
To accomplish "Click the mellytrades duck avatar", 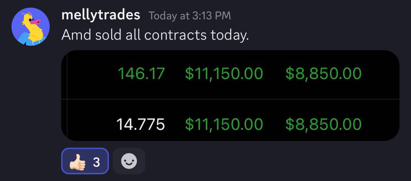I will pos(30,27).
